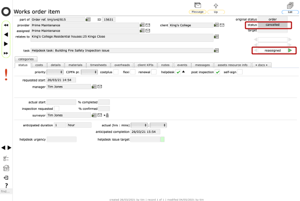Viewport: 300px width, 201px height.
Task: Click the red exclamation alert icon
Action: pos(6,75)
